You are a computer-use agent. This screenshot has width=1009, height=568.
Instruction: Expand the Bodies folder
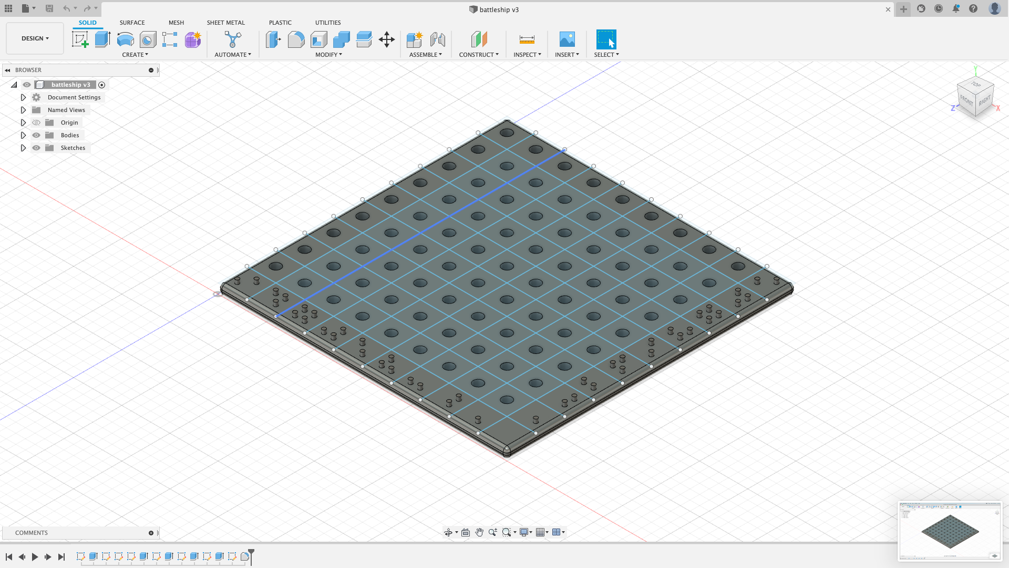23,135
